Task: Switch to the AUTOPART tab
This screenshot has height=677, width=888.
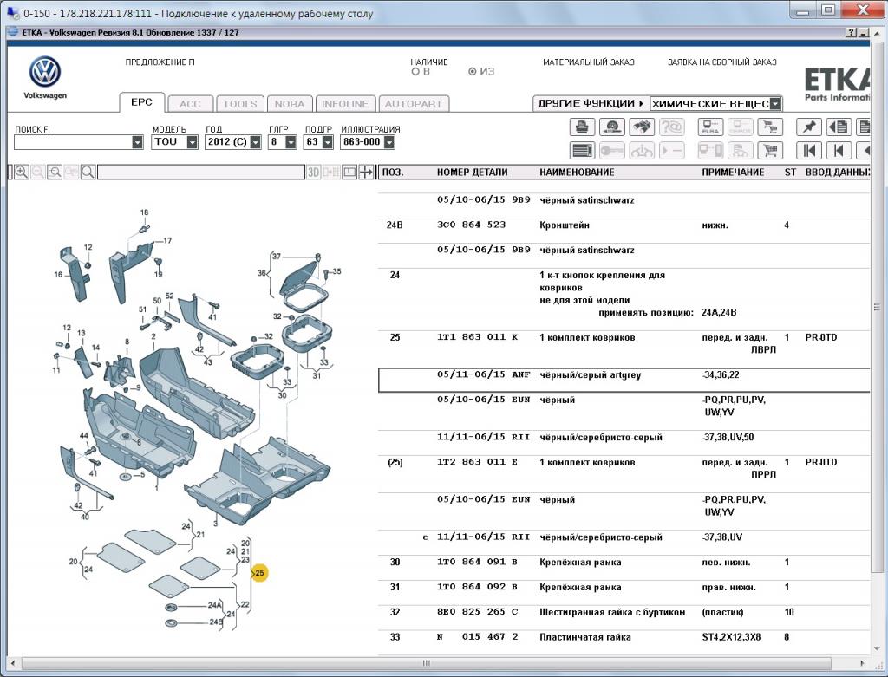Action: point(414,104)
